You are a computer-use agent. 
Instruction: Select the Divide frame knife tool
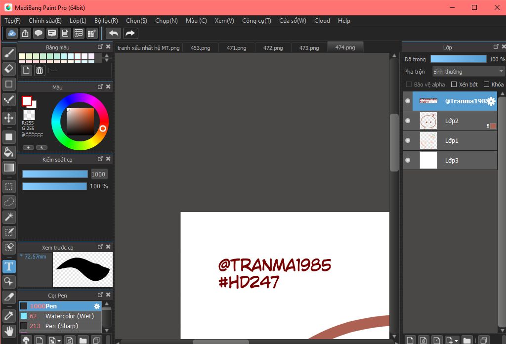click(x=9, y=297)
